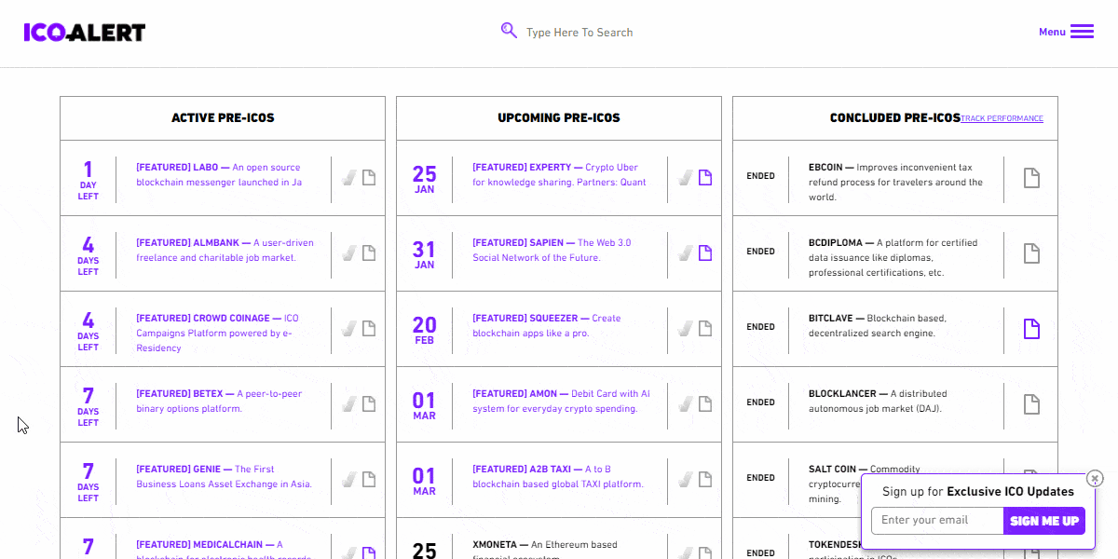Viewport: 1118px width, 559px height.
Task: Close the ICO updates signup popup
Action: coord(1095,479)
